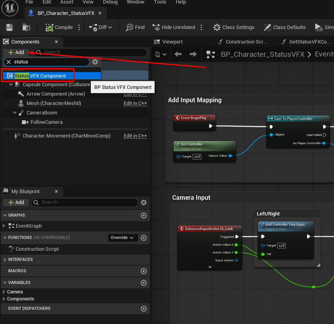Click the Save blueprint icon
Image resolution: width=334 pixels, height=324 pixels.
10,27
